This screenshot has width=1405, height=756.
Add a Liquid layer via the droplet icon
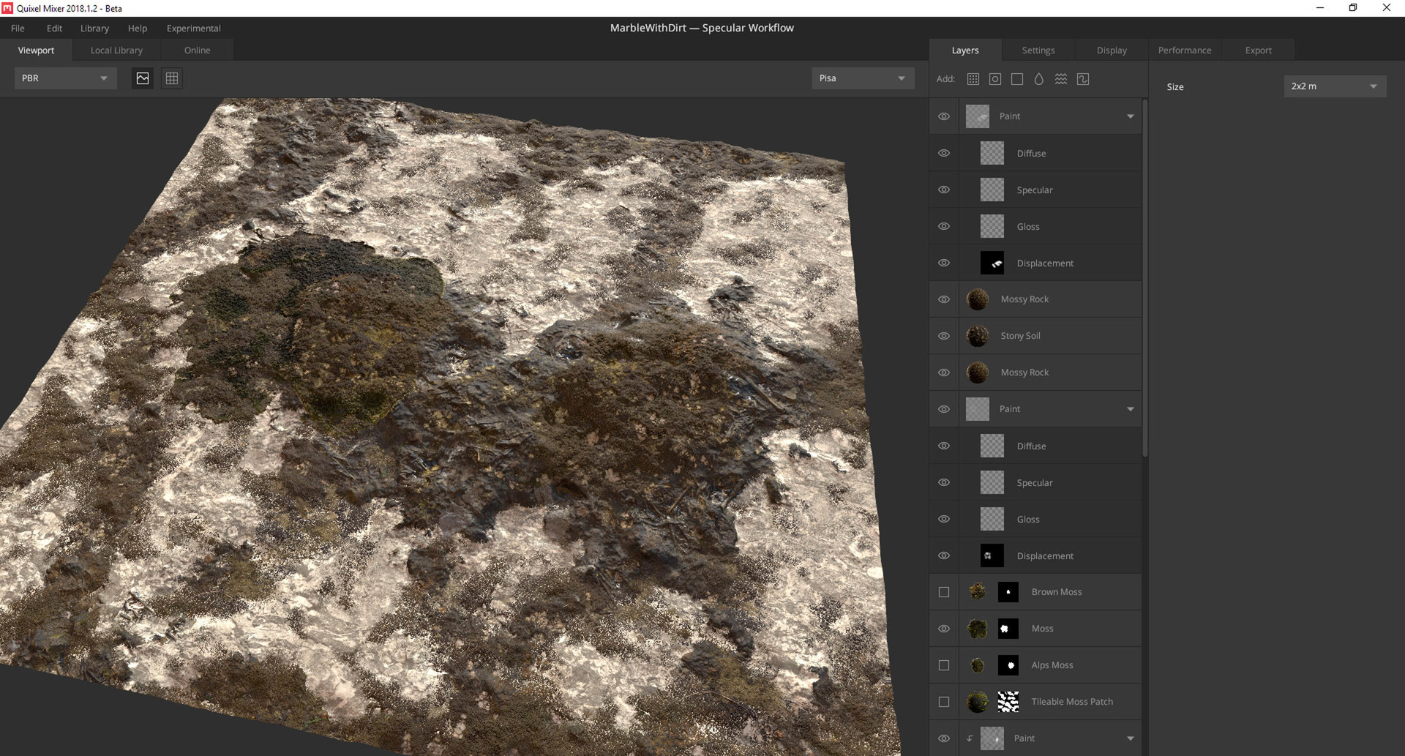coord(1039,79)
